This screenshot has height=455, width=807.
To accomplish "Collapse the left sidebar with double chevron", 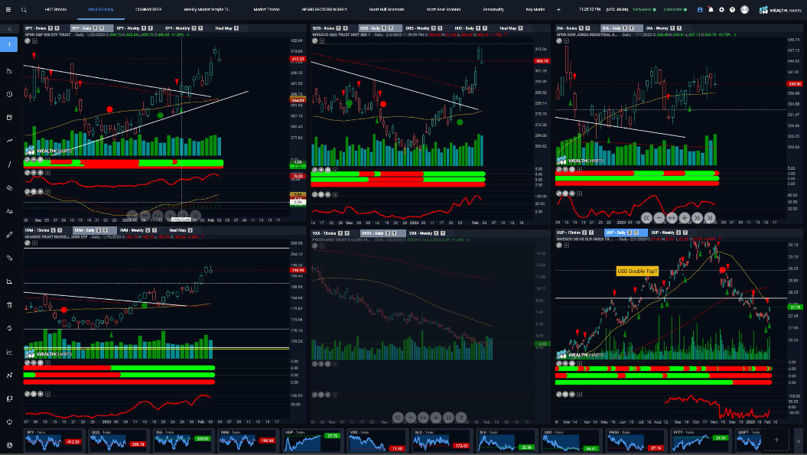I will [x=9, y=29].
